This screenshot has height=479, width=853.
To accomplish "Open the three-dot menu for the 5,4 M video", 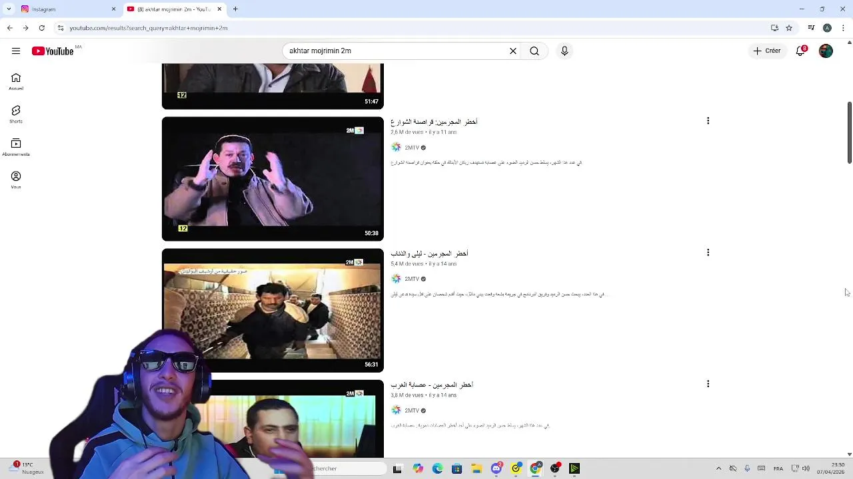I will point(708,253).
